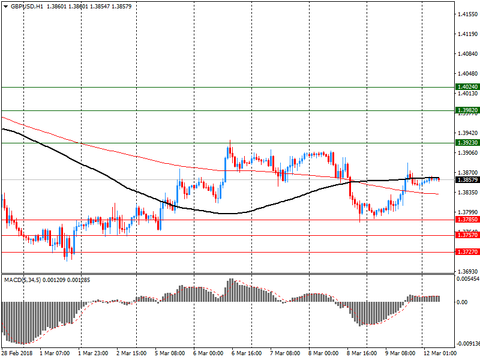480x360 pixels.
Task: Select the 1.39420 price scale value
Action: 468,133
